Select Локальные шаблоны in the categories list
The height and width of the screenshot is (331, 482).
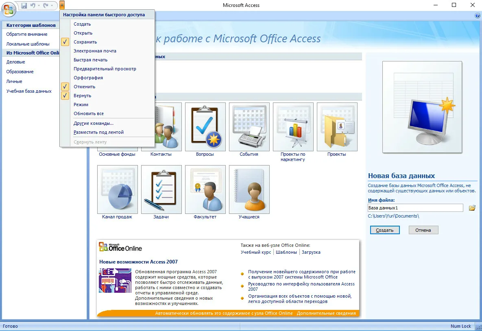[28, 44]
